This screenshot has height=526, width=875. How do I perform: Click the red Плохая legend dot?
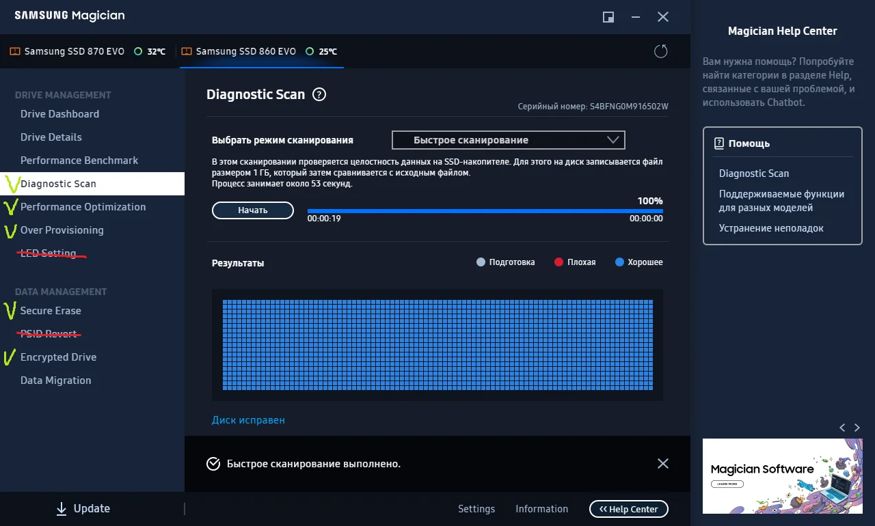pyautogui.click(x=558, y=262)
